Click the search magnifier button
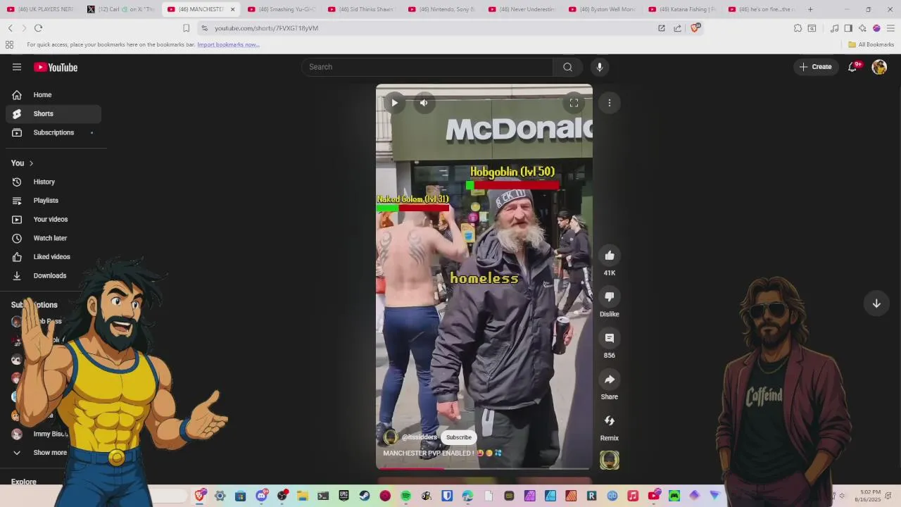901x507 pixels. click(x=567, y=67)
